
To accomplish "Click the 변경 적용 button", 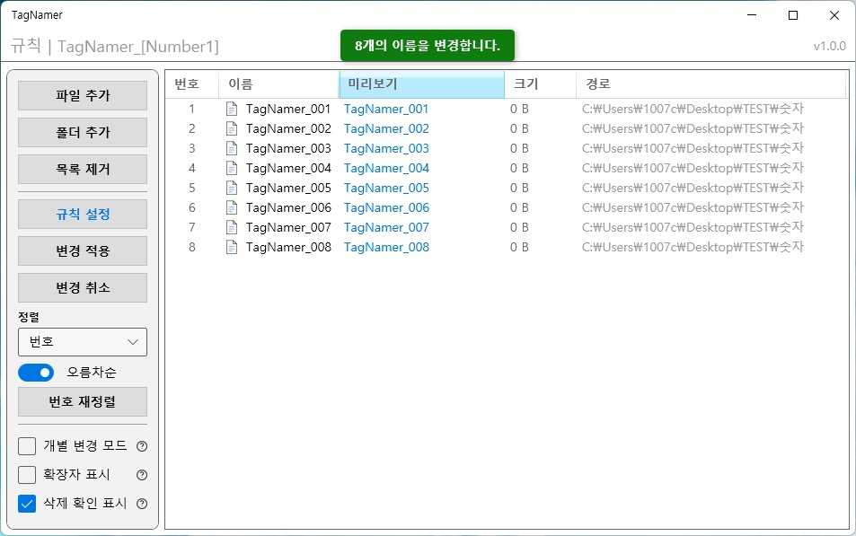I will tap(83, 250).
